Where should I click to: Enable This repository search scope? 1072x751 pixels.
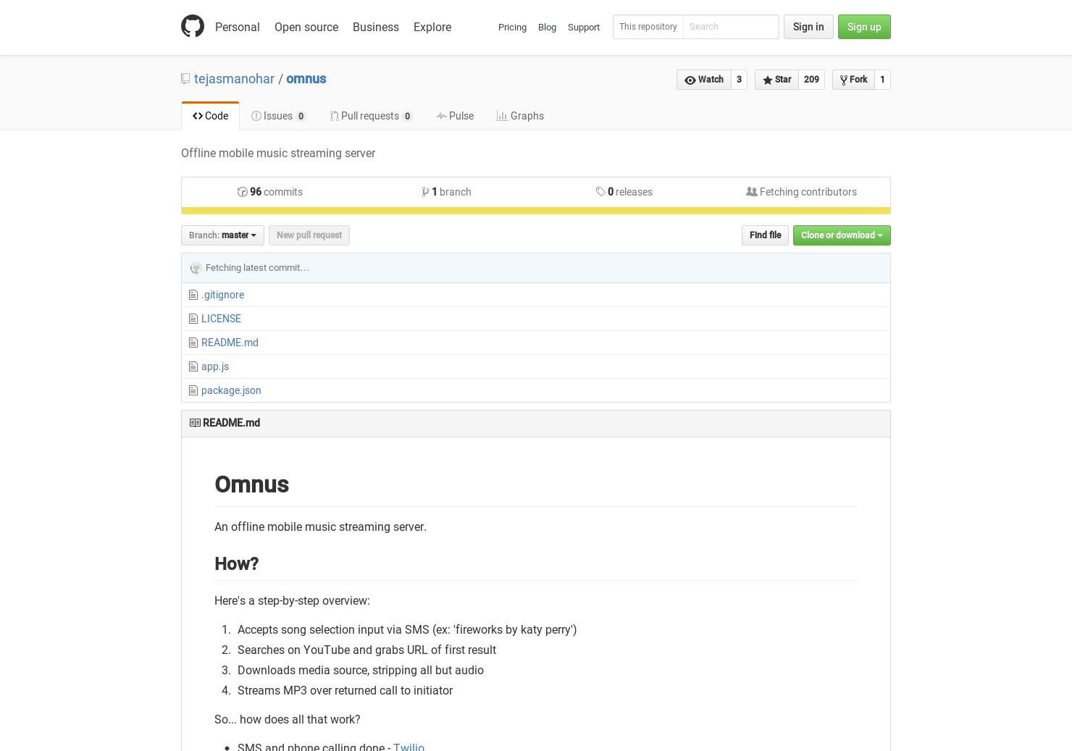(648, 27)
